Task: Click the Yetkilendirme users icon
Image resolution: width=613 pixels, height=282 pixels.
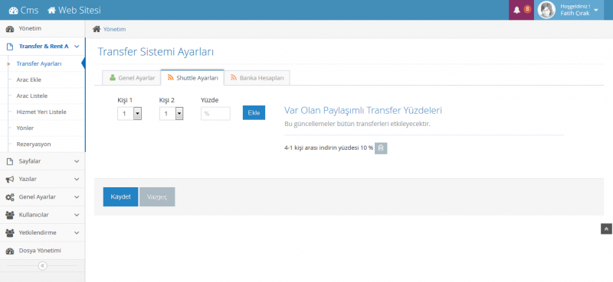Action: point(10,232)
